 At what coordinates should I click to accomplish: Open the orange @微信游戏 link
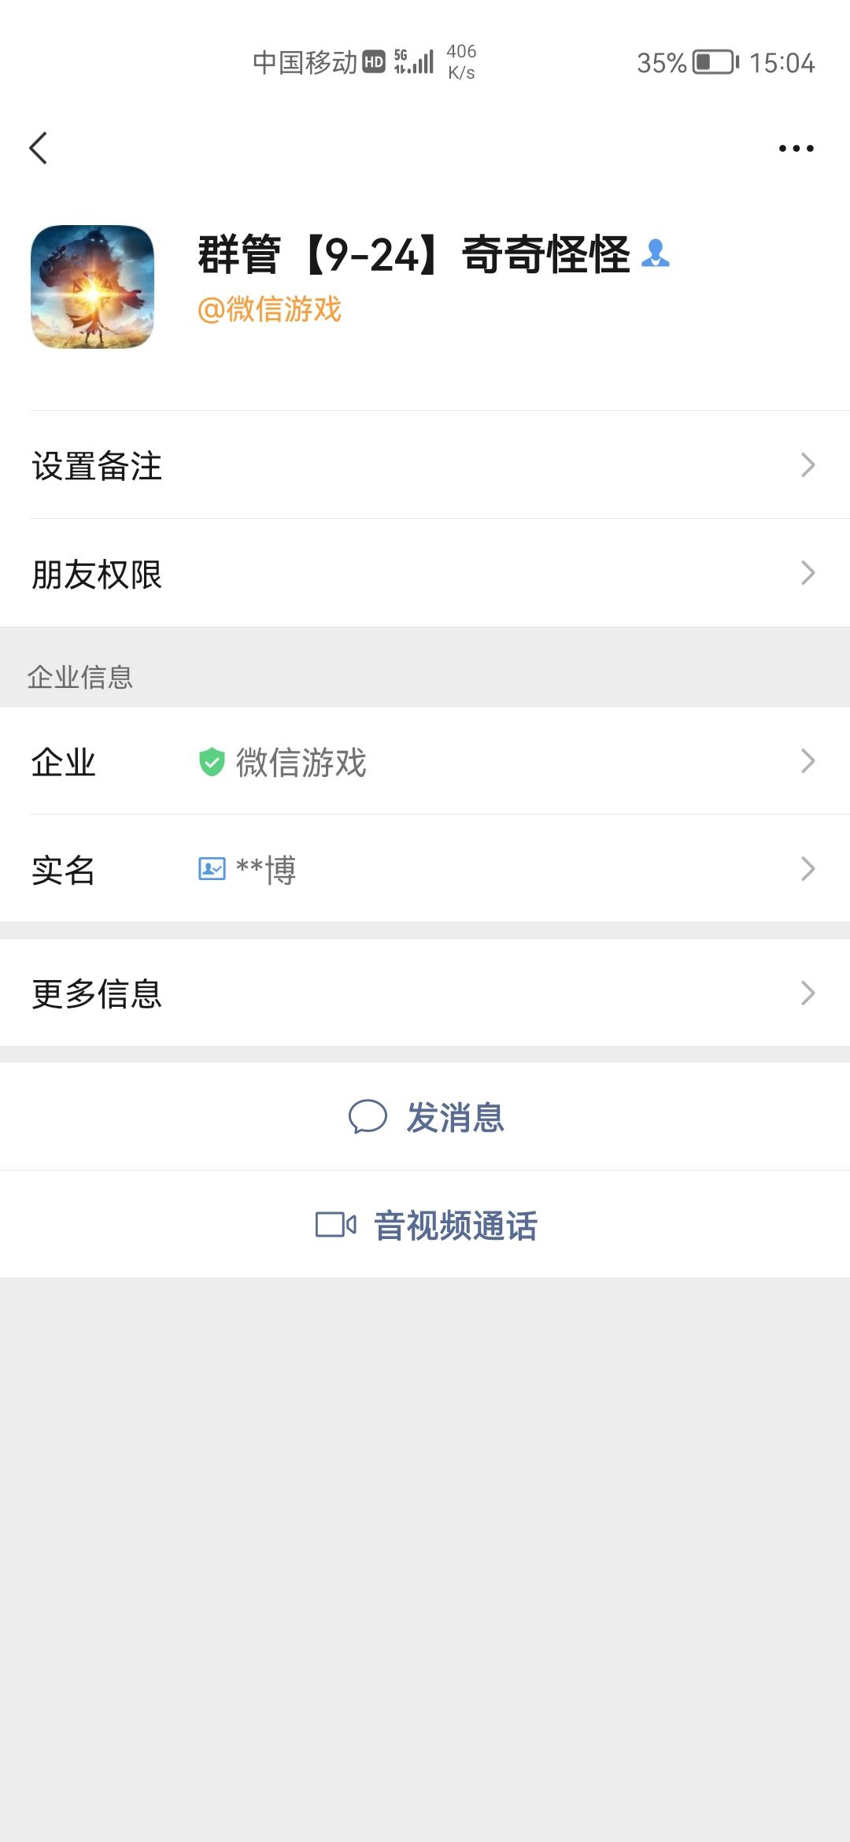click(269, 309)
